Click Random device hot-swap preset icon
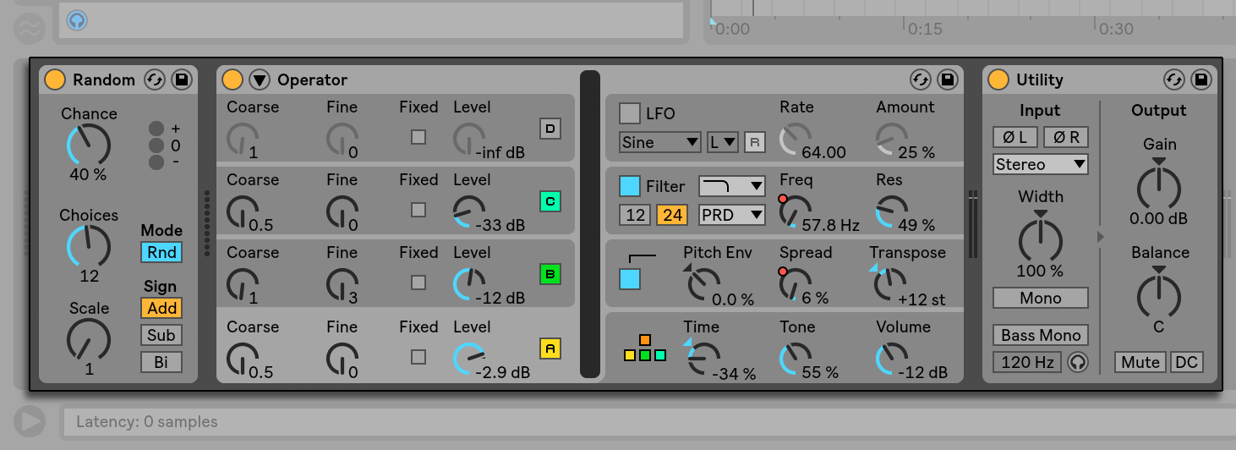Viewport: 1236px width, 450px height. [x=154, y=80]
